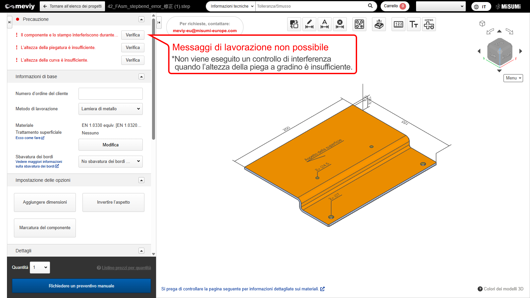Click the search magnifier icon
This screenshot has width=530, height=298.
[x=370, y=6]
